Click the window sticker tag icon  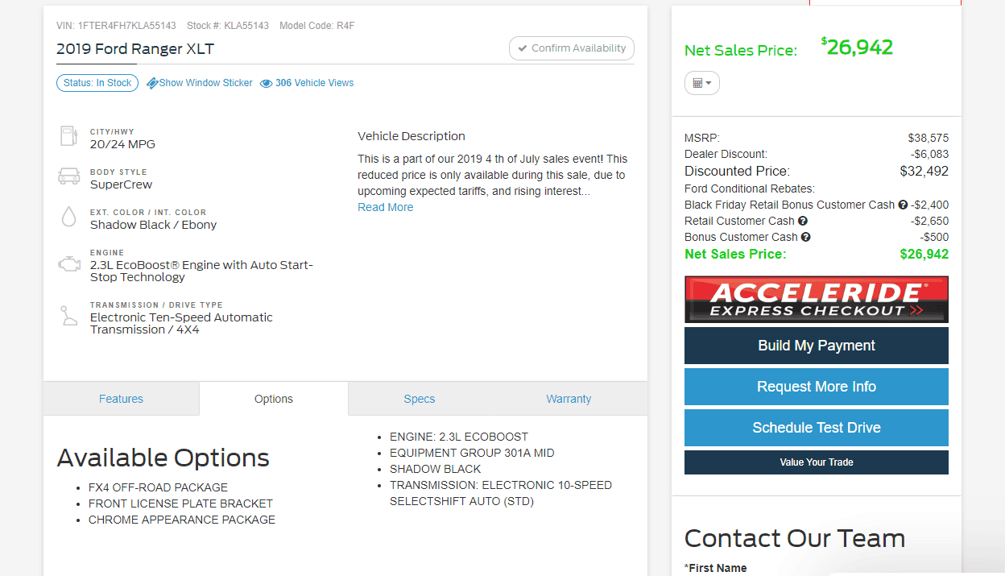(152, 84)
